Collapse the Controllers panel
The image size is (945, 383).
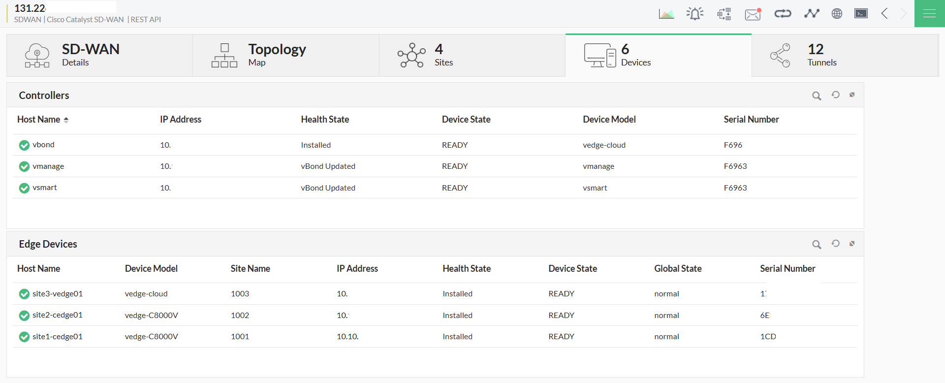point(852,95)
